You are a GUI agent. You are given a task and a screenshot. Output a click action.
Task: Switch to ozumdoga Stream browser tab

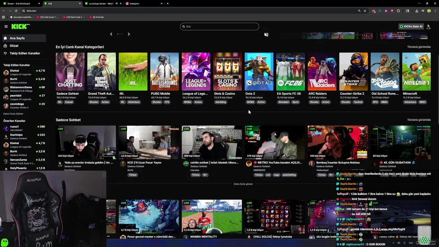tap(100, 3)
